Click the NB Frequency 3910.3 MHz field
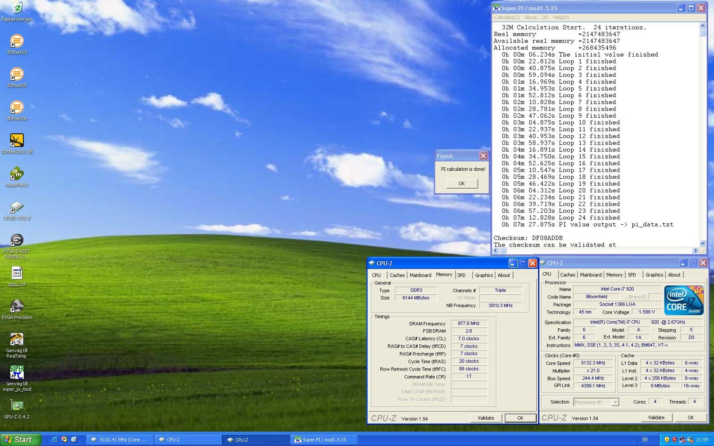714x446 pixels. 500,306
